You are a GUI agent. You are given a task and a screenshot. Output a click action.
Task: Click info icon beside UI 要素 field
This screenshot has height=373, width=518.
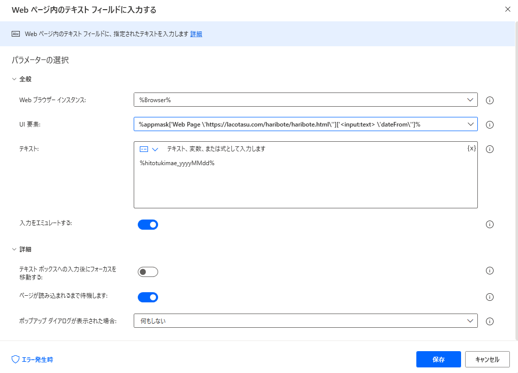[490, 125]
